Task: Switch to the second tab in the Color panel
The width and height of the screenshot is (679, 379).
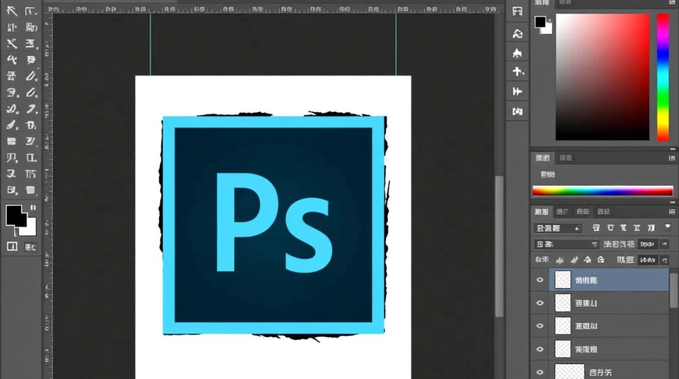Action: 565,3
